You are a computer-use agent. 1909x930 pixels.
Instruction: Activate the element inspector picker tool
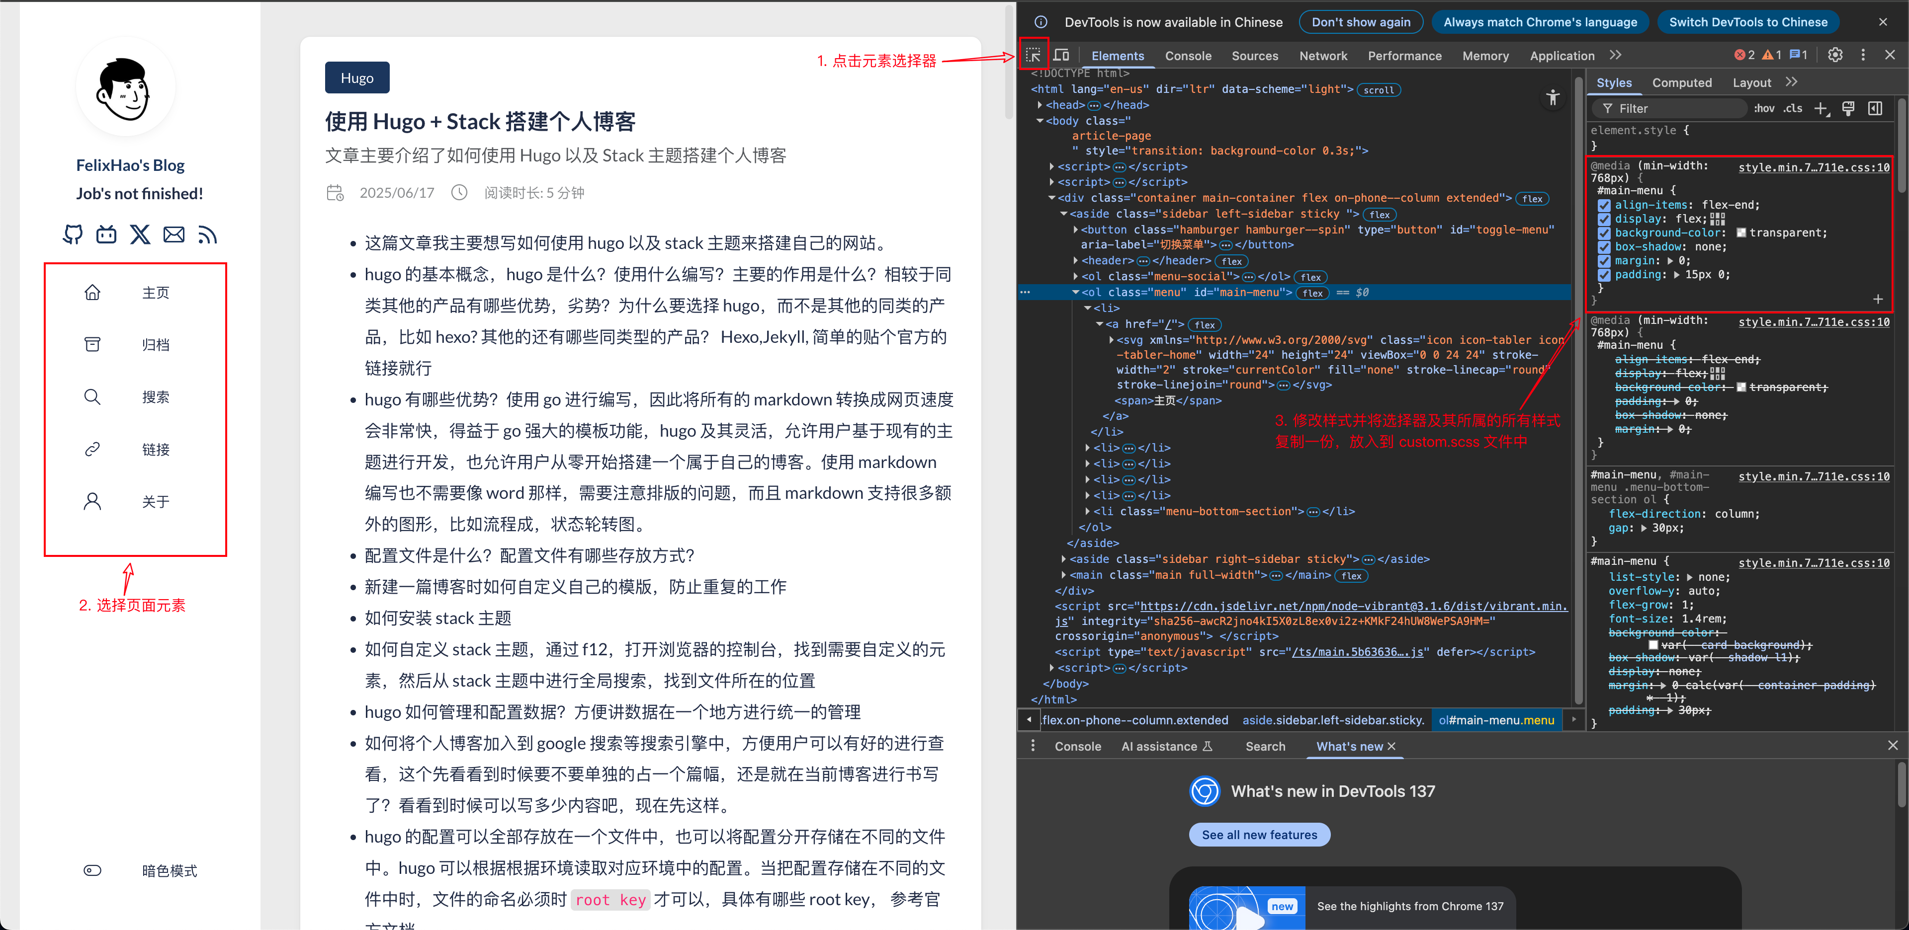pos(1033,55)
